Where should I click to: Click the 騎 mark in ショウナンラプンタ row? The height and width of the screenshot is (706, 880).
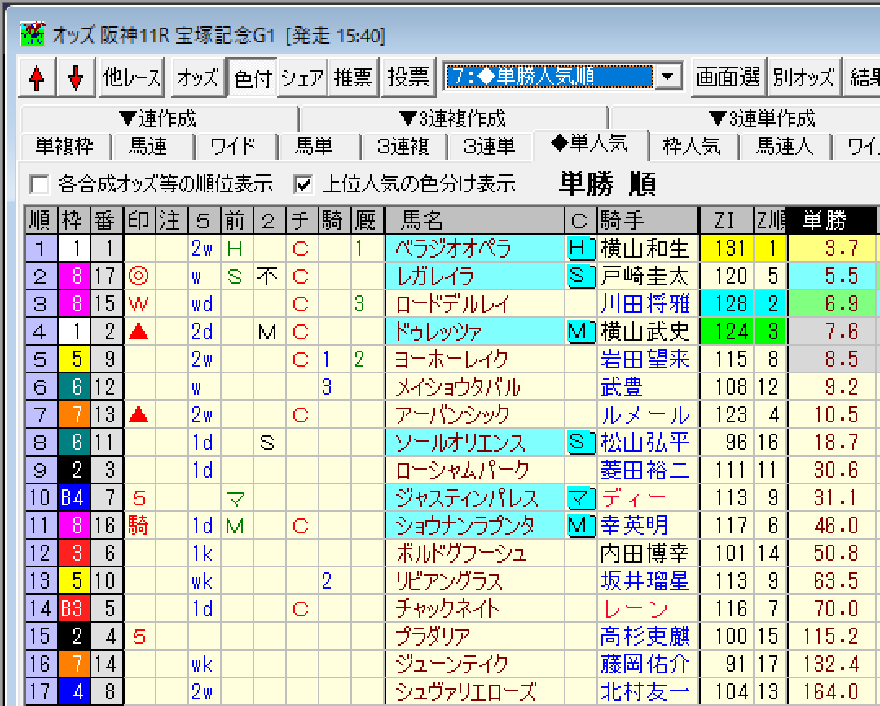click(139, 526)
